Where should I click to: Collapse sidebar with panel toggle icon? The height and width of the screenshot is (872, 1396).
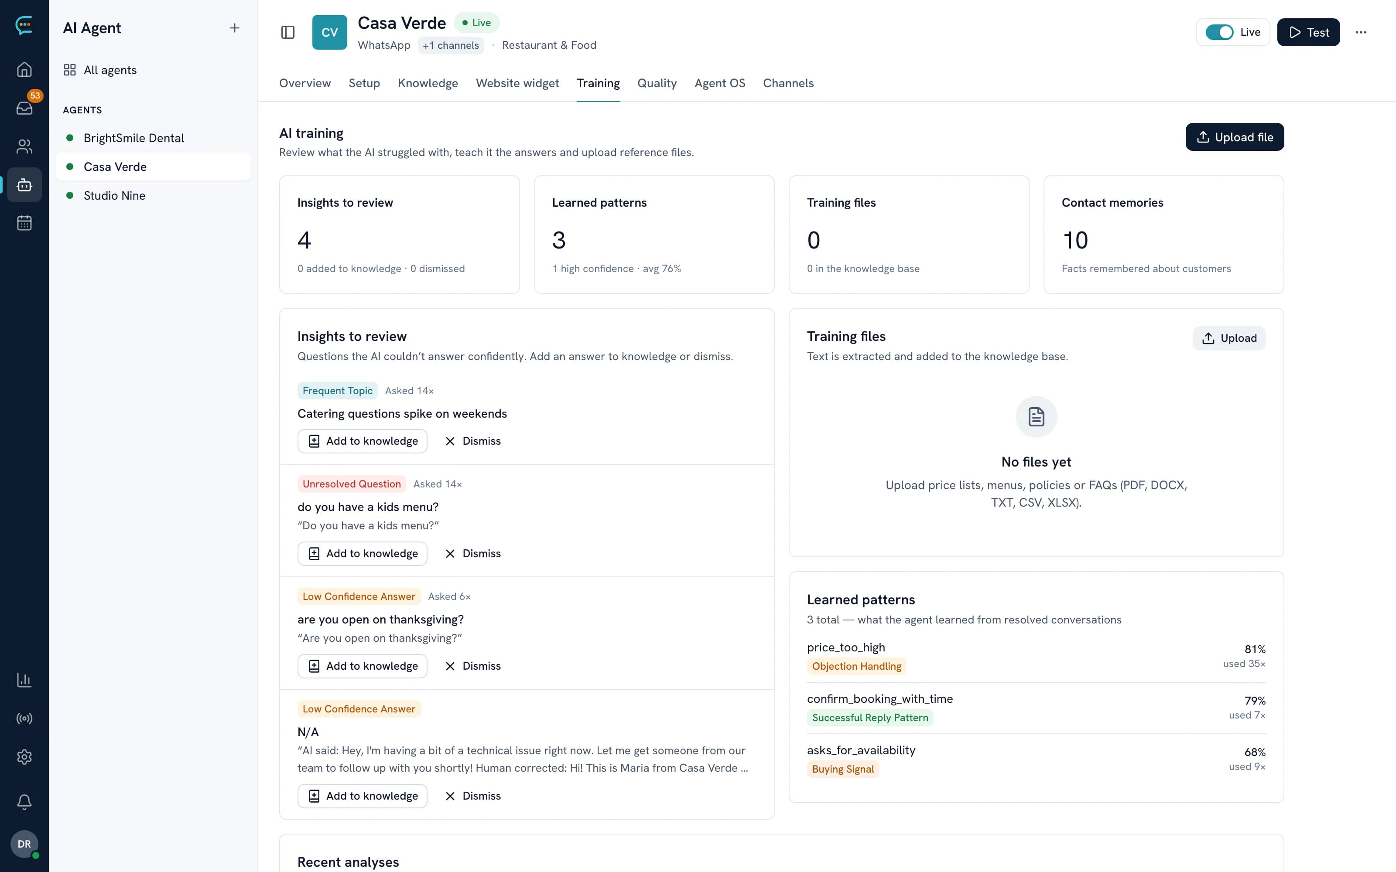[x=288, y=32]
